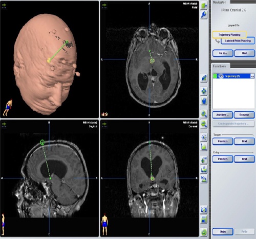This screenshot has height=239, width=256.
Task: Open the data import icon with green stack
Action: tap(204, 6)
